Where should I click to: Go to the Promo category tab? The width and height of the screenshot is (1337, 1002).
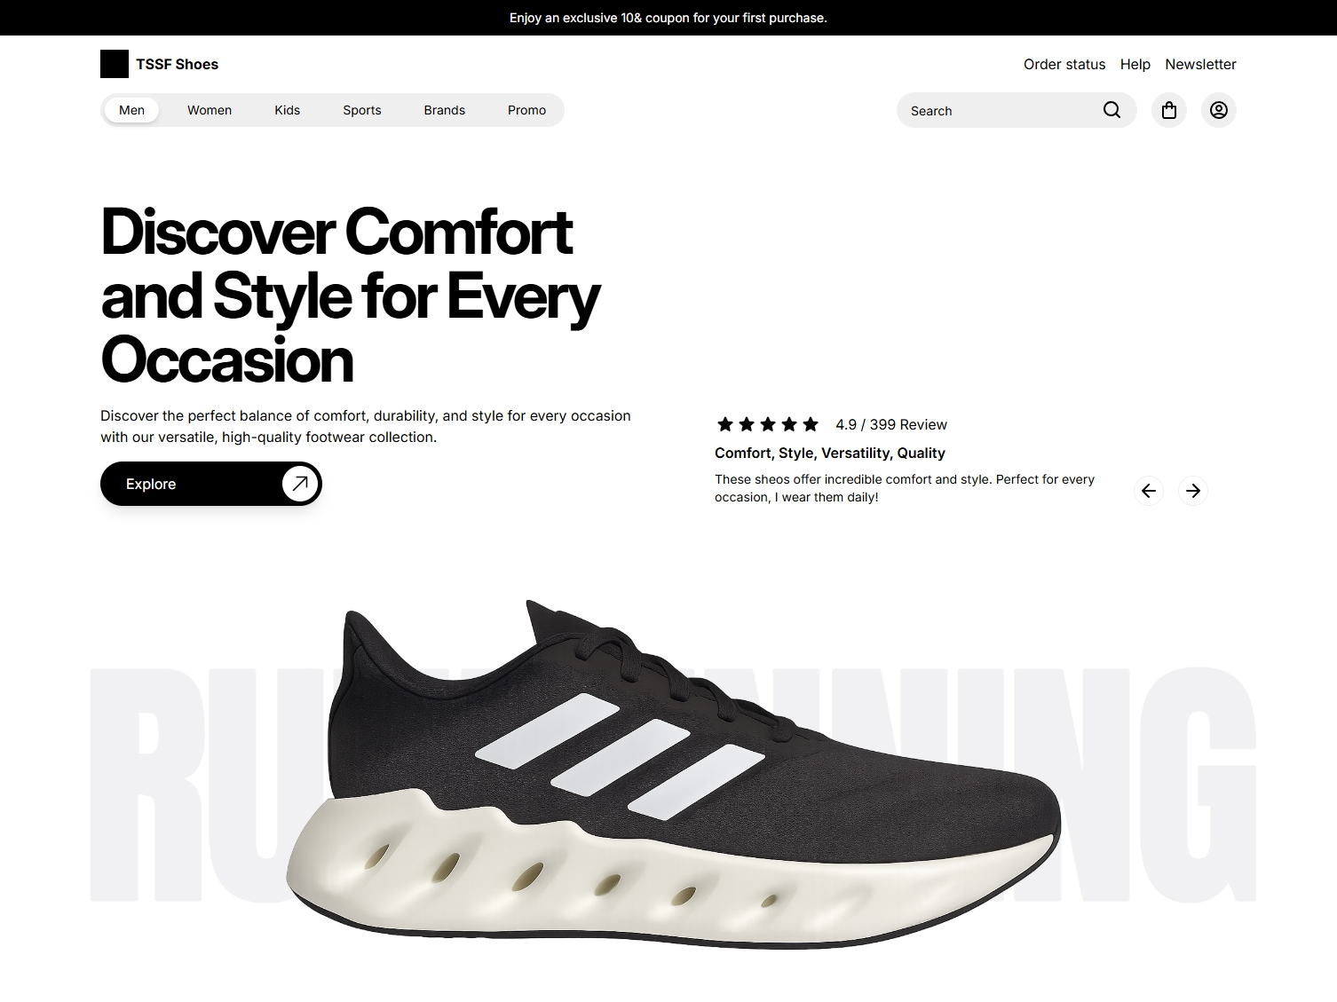[x=526, y=110]
